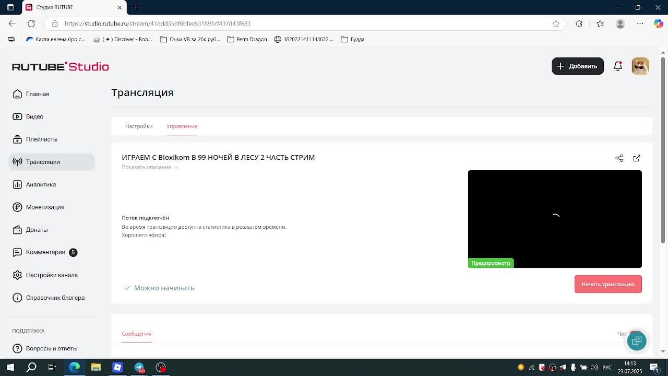Open Telegram from the taskbar
Viewport: 668px width, 376px height.
(139, 367)
